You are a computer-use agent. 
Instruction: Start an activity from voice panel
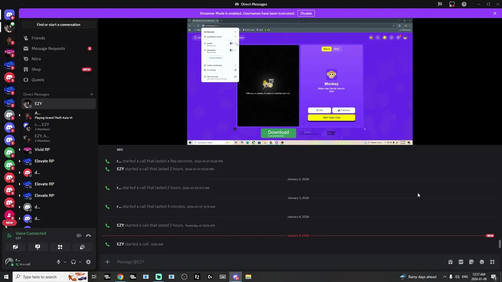tap(60, 247)
